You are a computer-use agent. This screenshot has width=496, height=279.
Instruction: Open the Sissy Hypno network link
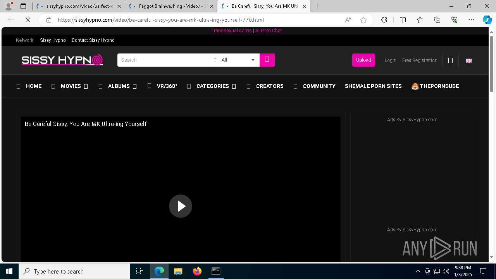pyautogui.click(x=53, y=40)
